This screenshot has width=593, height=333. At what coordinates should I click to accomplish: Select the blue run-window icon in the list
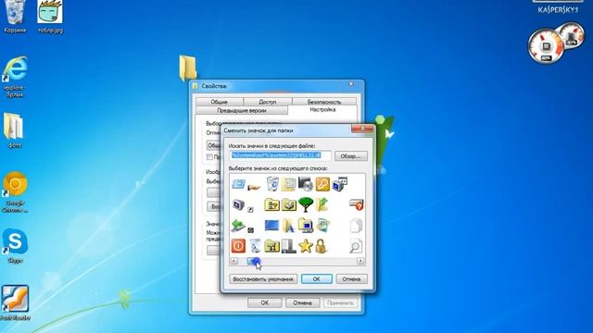pos(238,184)
